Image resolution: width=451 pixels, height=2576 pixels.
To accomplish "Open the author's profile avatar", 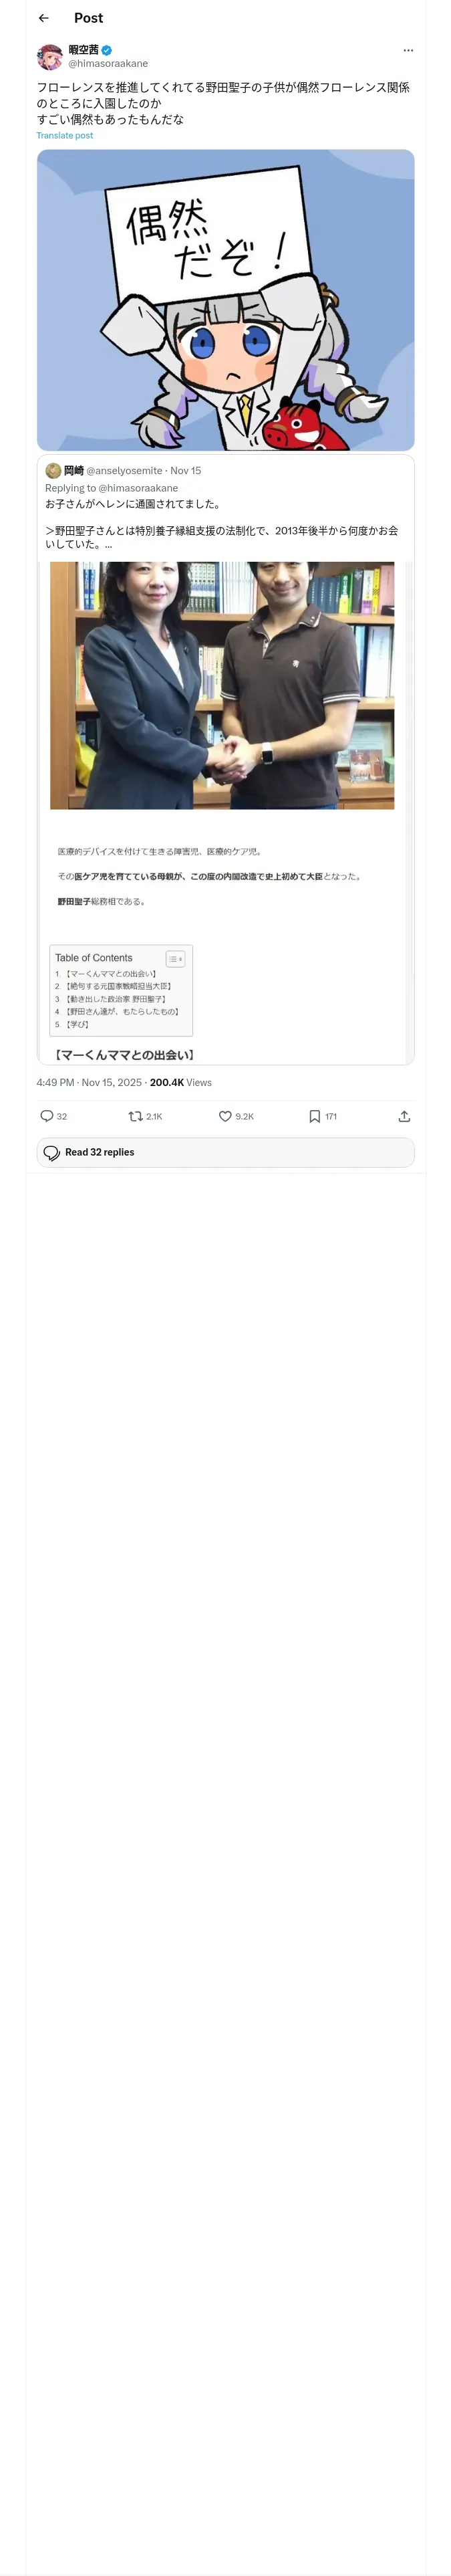I will click(50, 56).
